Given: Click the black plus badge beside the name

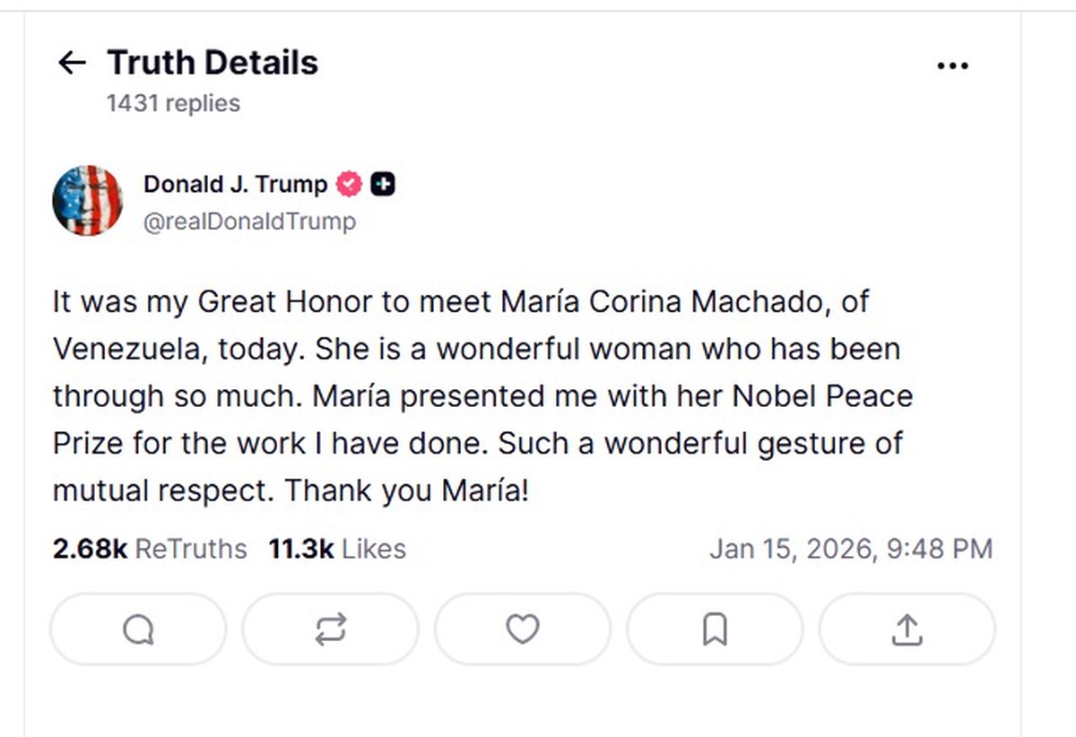Looking at the screenshot, I should click(383, 185).
